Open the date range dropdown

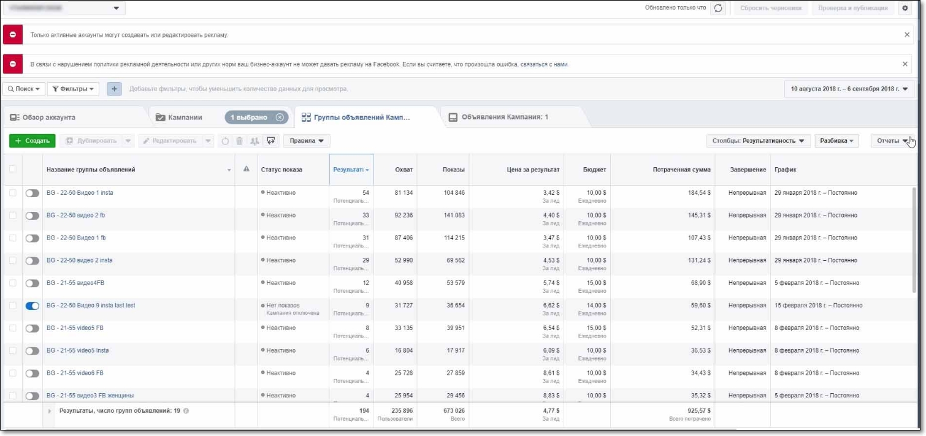point(849,89)
